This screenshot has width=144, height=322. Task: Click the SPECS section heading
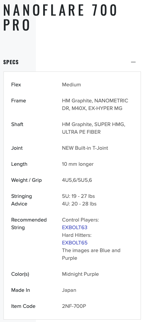pos(11,62)
